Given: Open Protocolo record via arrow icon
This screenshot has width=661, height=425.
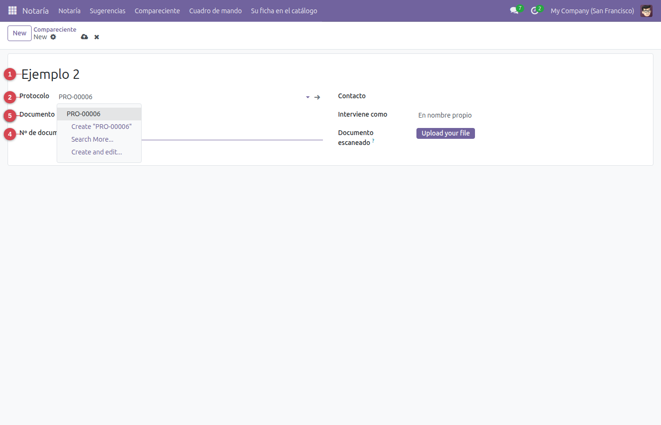Looking at the screenshot, I should pos(317,97).
